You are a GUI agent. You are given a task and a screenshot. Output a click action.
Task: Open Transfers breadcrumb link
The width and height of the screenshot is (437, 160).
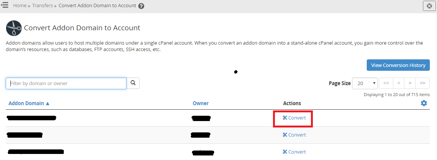[x=43, y=6]
